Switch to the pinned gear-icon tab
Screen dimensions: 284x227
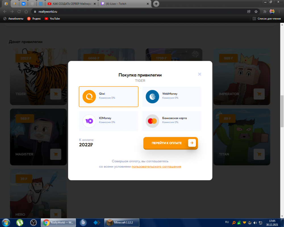pyautogui.click(x=32, y=4)
